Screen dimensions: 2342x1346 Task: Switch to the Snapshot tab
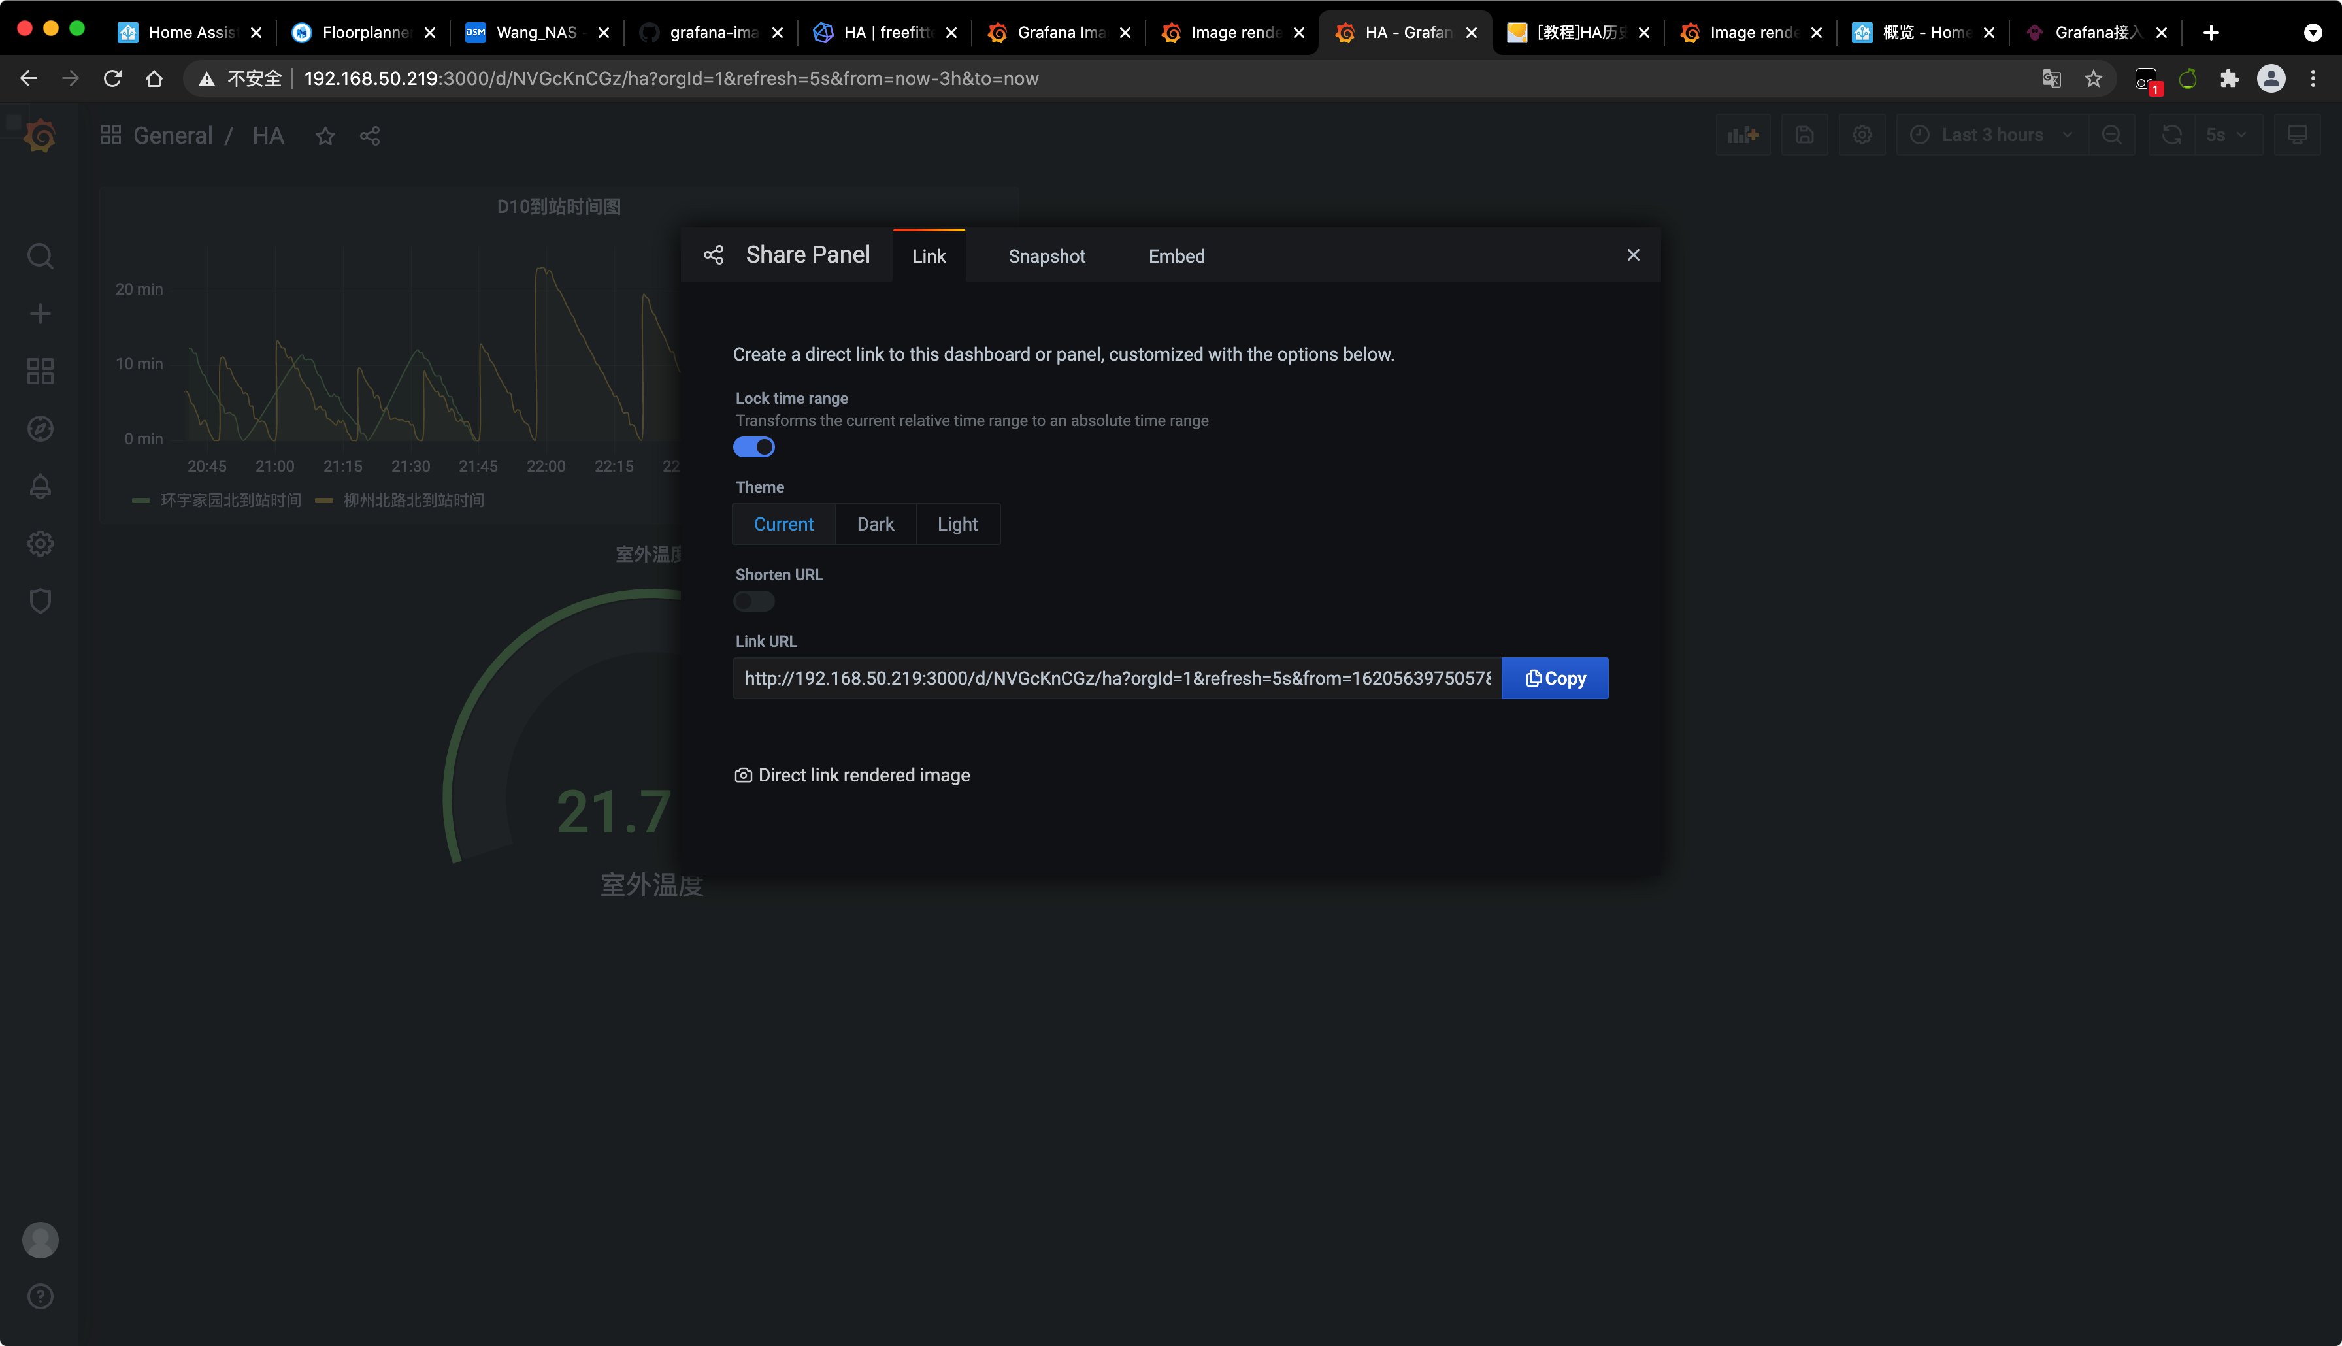pos(1046,256)
